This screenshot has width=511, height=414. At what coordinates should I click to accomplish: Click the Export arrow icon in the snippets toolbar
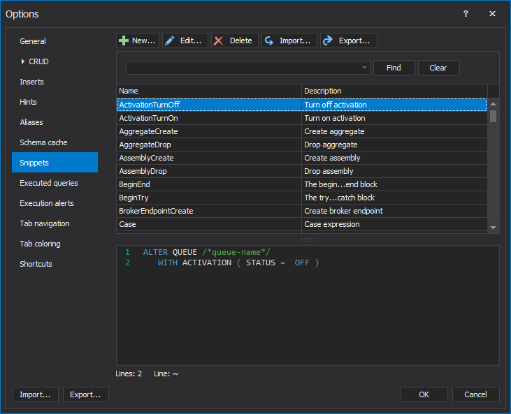click(x=328, y=40)
